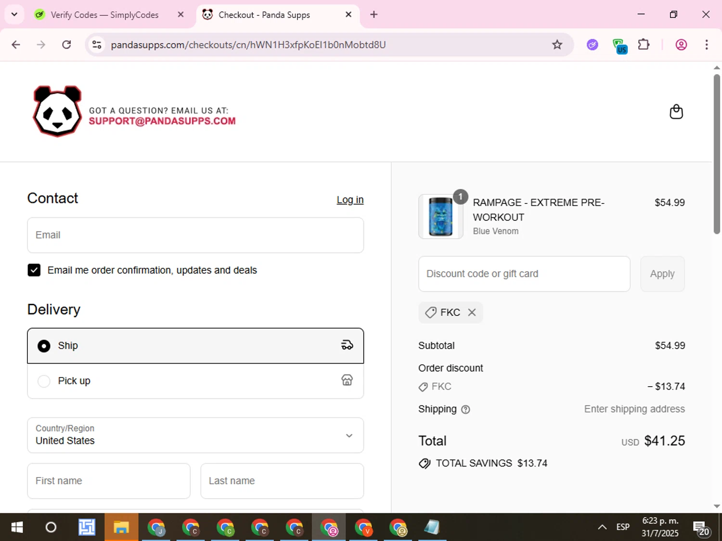This screenshot has width=722, height=541.
Task: Click the ESP language indicator
Action: click(623, 528)
